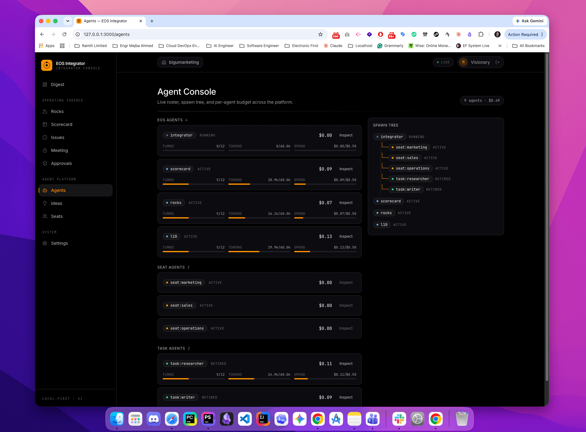The height and width of the screenshot is (432, 586).
Task: Inspect the seat:operations agent
Action: [x=346, y=328]
